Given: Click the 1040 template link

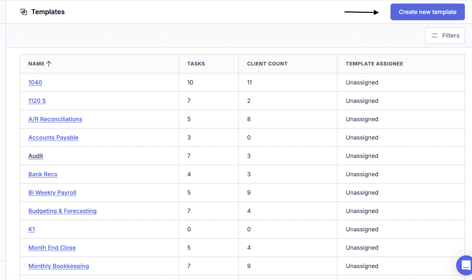Looking at the screenshot, I should point(35,82).
